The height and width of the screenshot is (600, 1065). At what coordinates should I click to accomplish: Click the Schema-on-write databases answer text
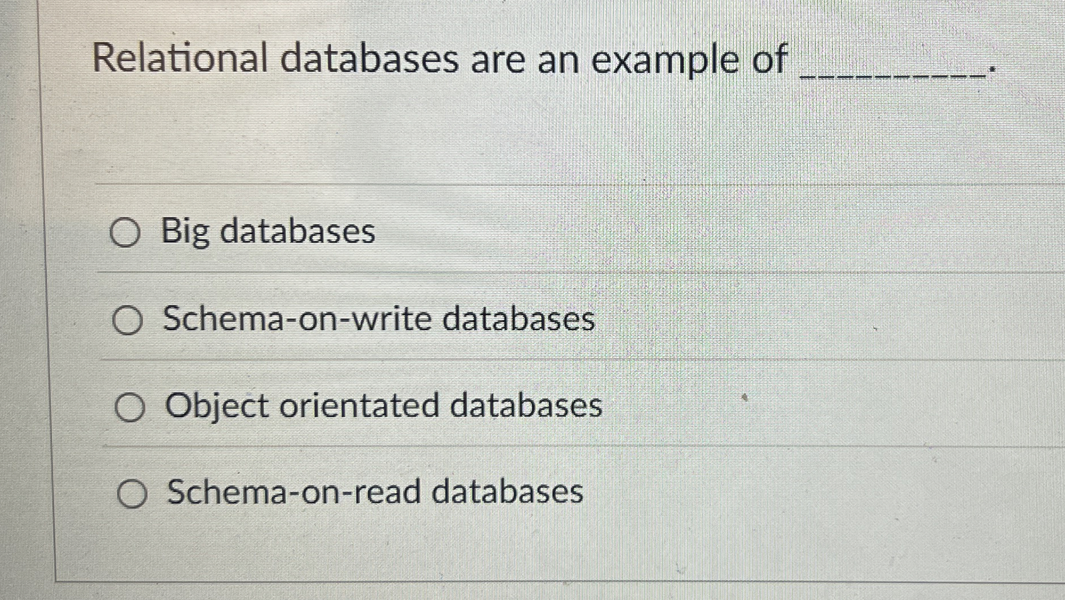378,321
